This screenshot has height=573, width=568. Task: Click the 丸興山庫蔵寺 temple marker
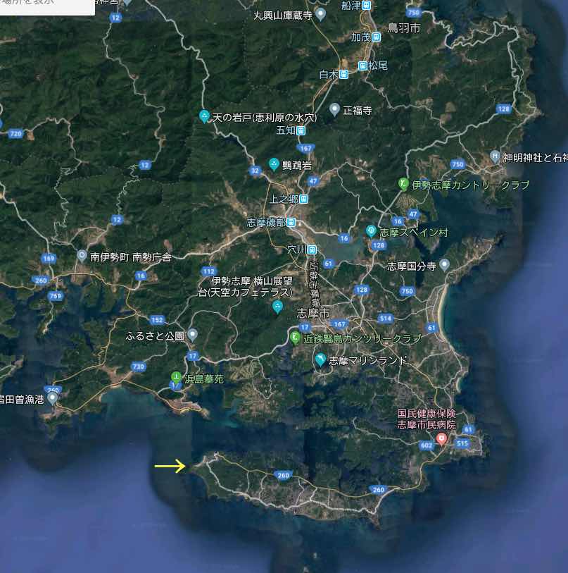321,14
